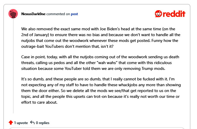The height and width of the screenshot is (129, 197).
Task: Open the NexusDark0ne username profile link
Action: 34,14
